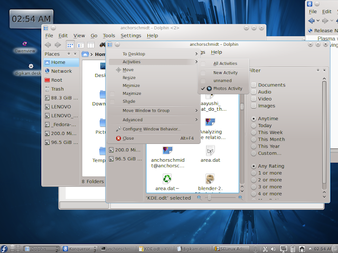The width and height of the screenshot is (338, 253).
Task: Open the Klipper scissors tray icon
Action: [x=265, y=249]
